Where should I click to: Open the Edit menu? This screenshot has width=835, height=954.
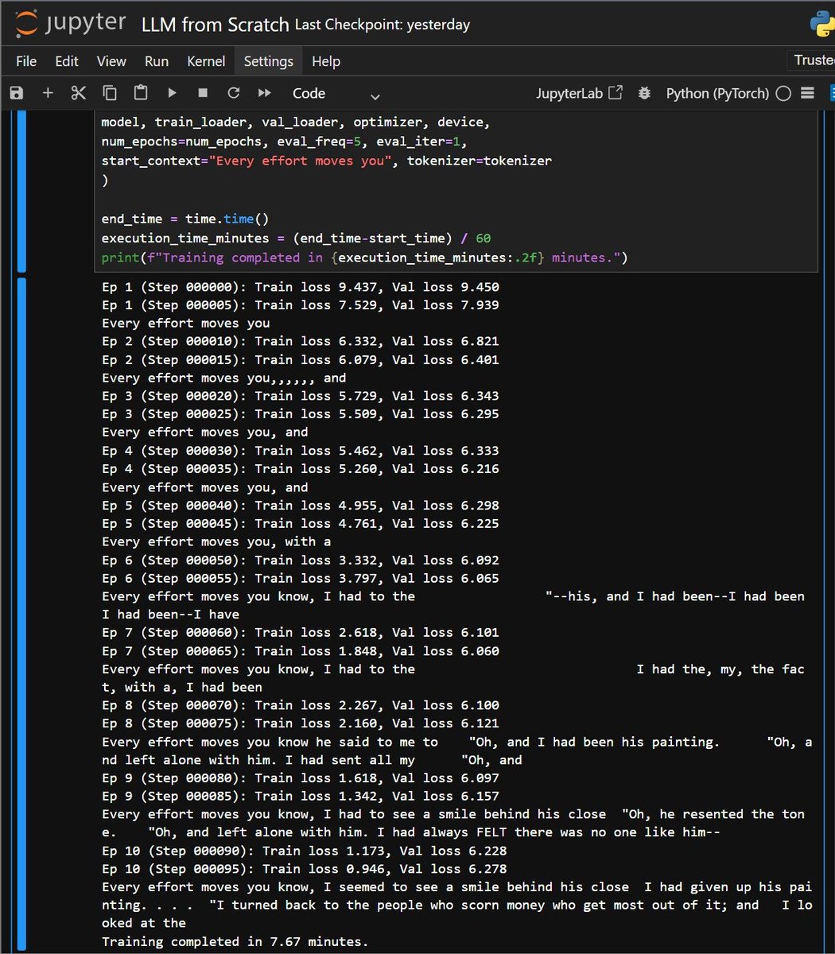pos(67,61)
